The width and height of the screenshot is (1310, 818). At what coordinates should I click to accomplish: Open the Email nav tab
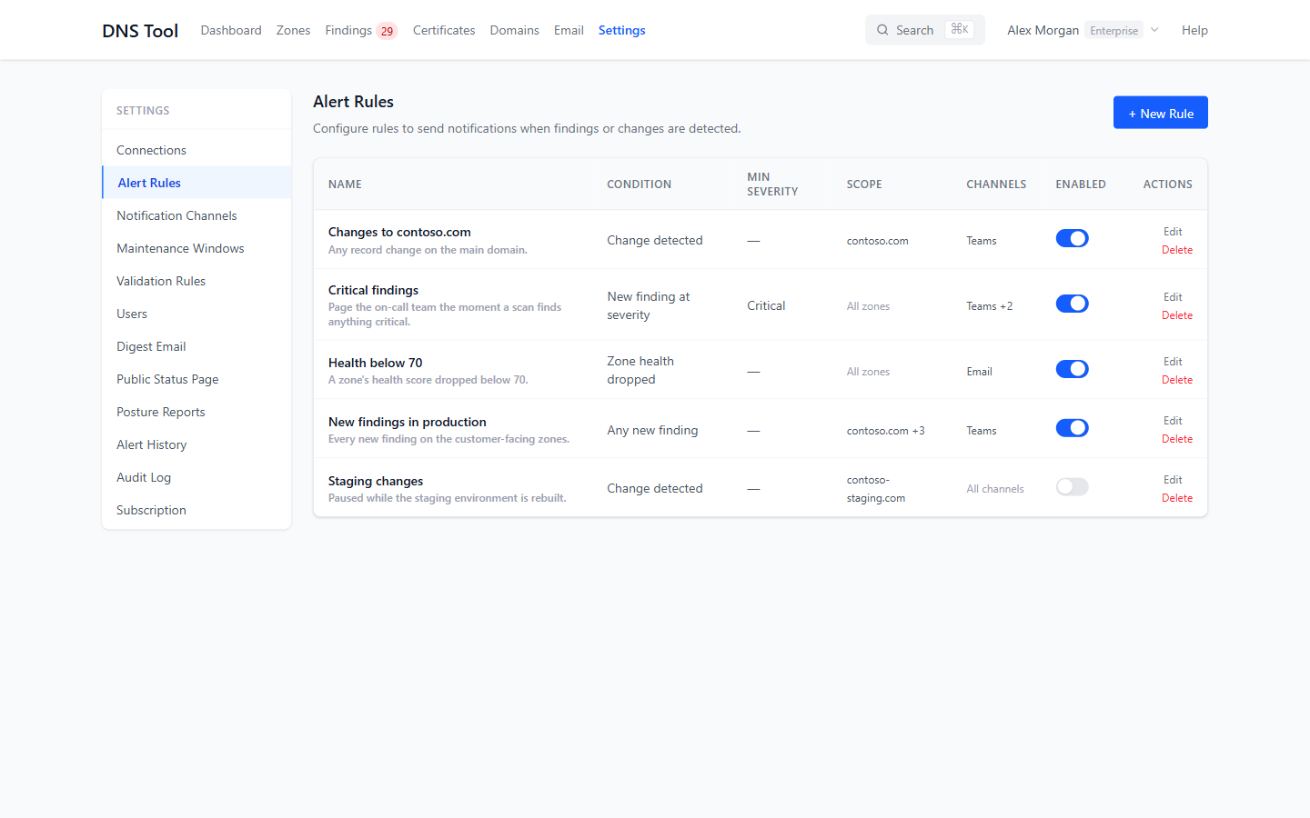569,30
